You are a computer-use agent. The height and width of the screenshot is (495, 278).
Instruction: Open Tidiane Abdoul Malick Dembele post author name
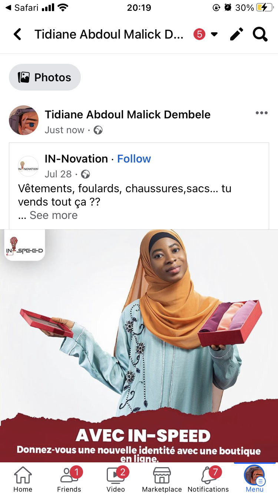coord(128,115)
